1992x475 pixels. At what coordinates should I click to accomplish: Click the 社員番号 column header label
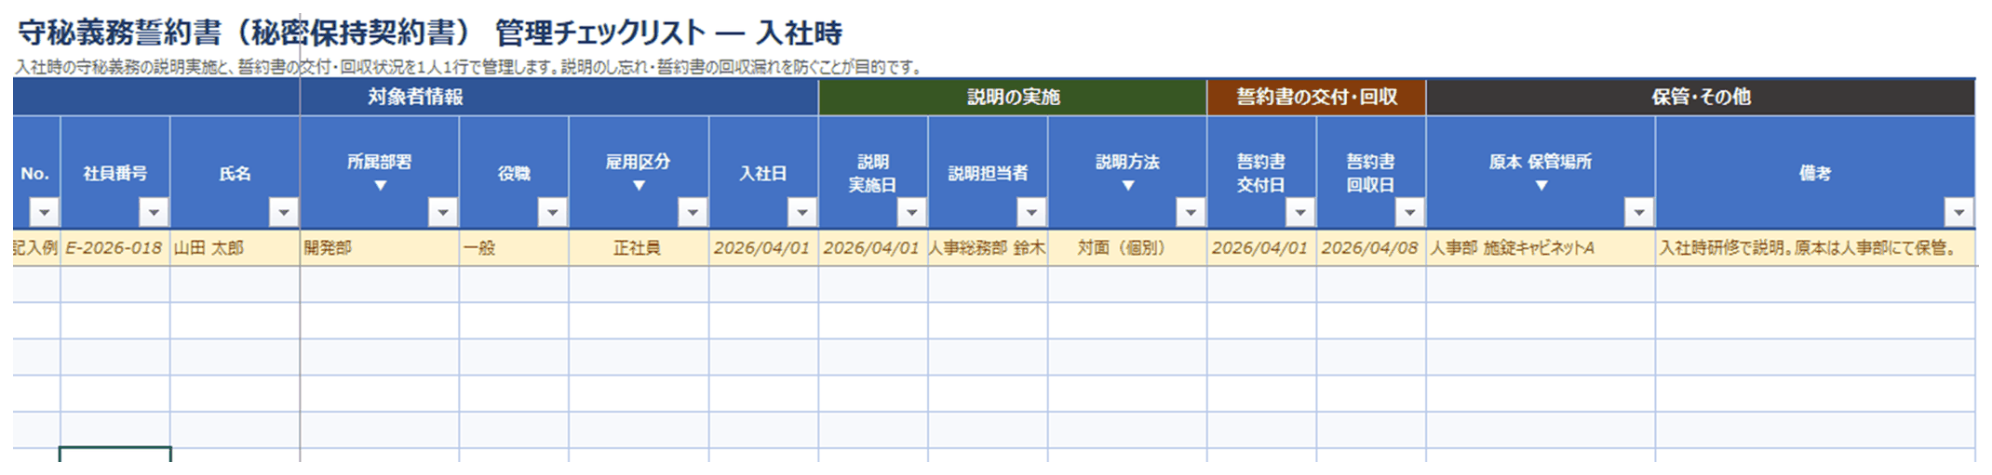point(115,173)
